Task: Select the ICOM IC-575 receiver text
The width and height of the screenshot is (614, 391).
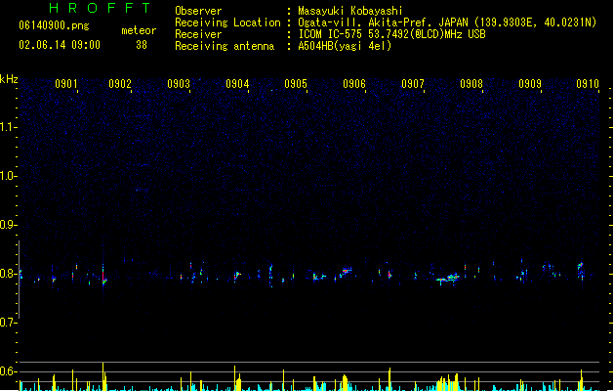Action: pos(392,34)
